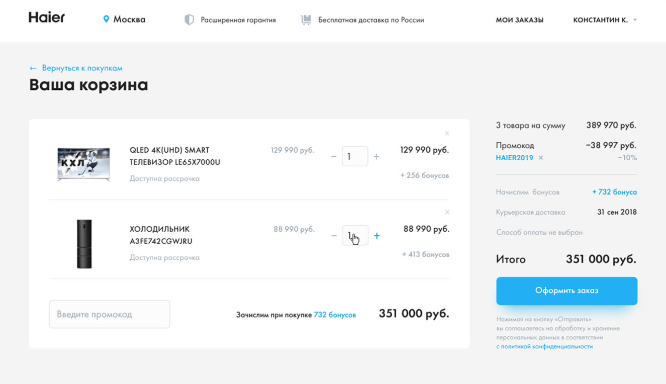Click the refrigerator quantity field
The width and height of the screenshot is (666, 384).
[x=355, y=235]
